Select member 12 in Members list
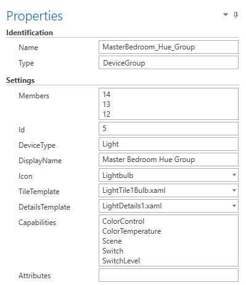Image resolution: width=246 pixels, height=285 pixels. click(x=107, y=114)
